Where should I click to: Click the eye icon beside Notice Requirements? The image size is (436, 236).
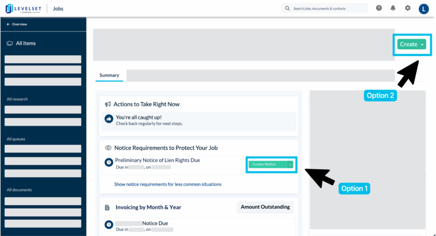coord(108,148)
